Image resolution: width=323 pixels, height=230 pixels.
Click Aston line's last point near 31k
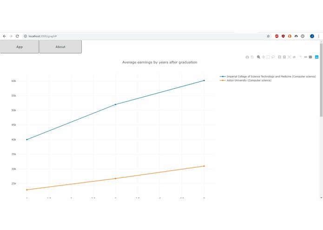tap(204, 166)
